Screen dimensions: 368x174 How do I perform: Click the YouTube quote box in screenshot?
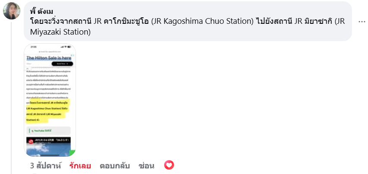[48, 131]
